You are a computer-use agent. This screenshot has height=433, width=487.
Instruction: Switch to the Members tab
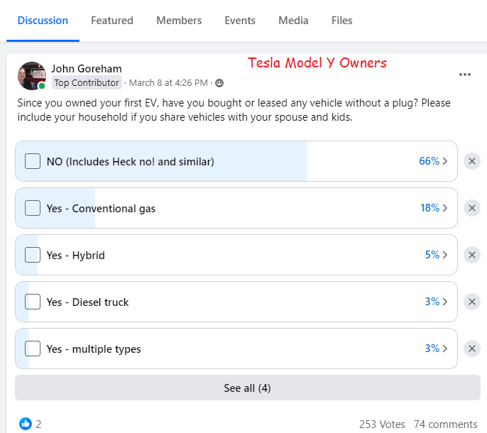[179, 21]
